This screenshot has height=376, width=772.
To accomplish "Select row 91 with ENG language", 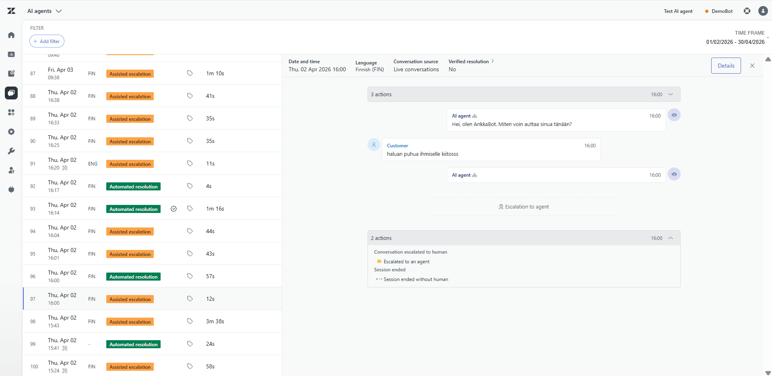I will (152, 163).
